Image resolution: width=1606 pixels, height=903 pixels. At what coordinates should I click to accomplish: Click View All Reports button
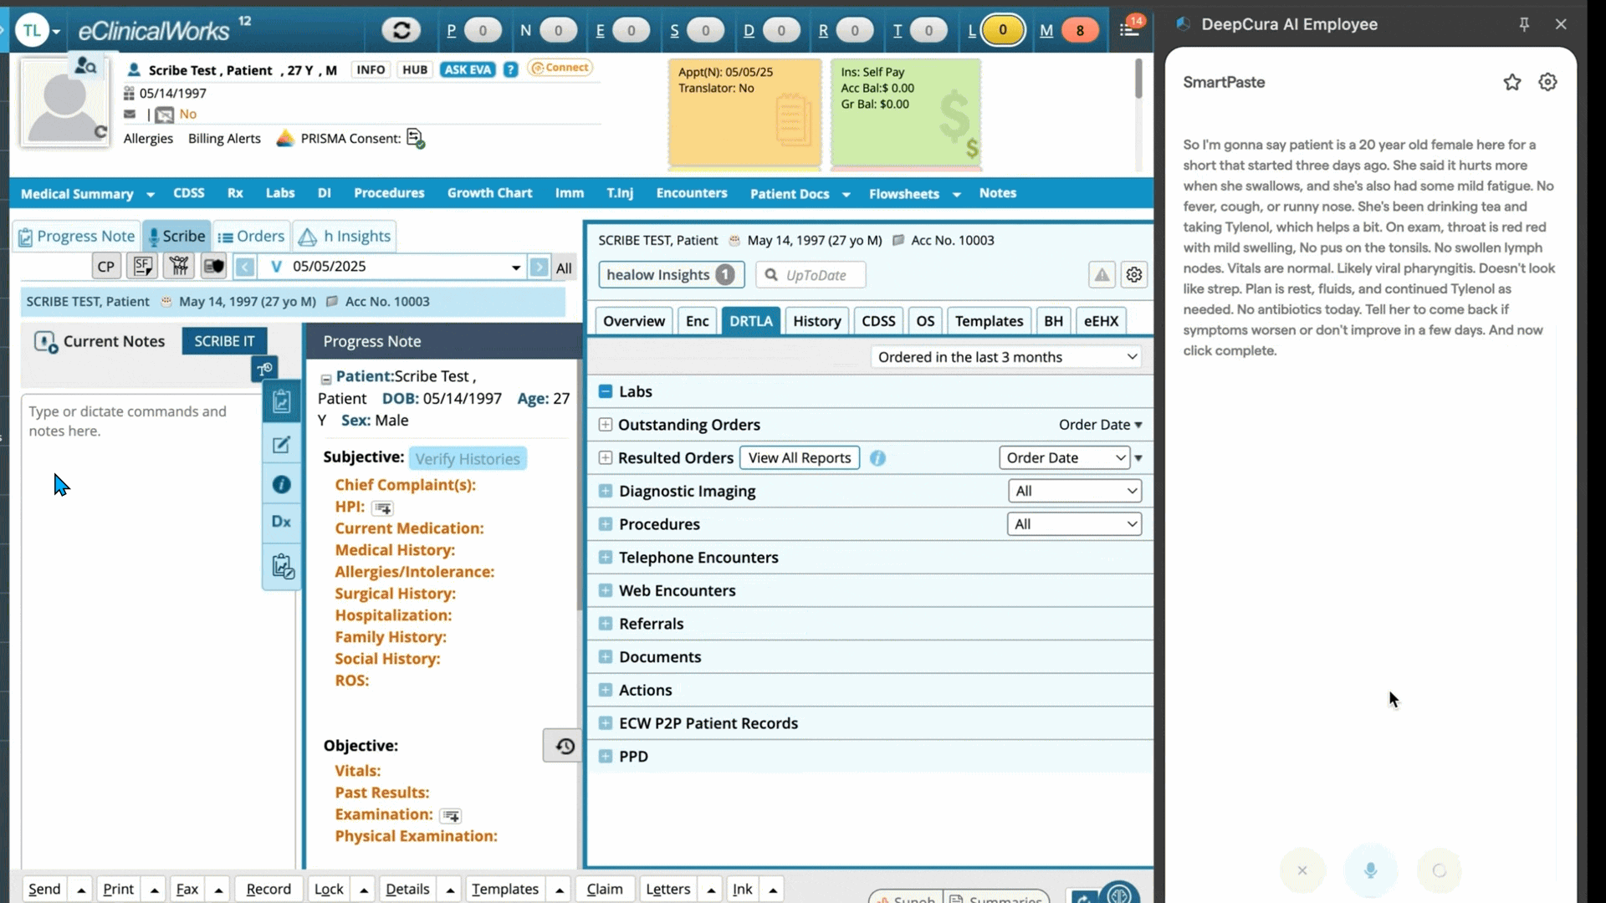(x=800, y=458)
